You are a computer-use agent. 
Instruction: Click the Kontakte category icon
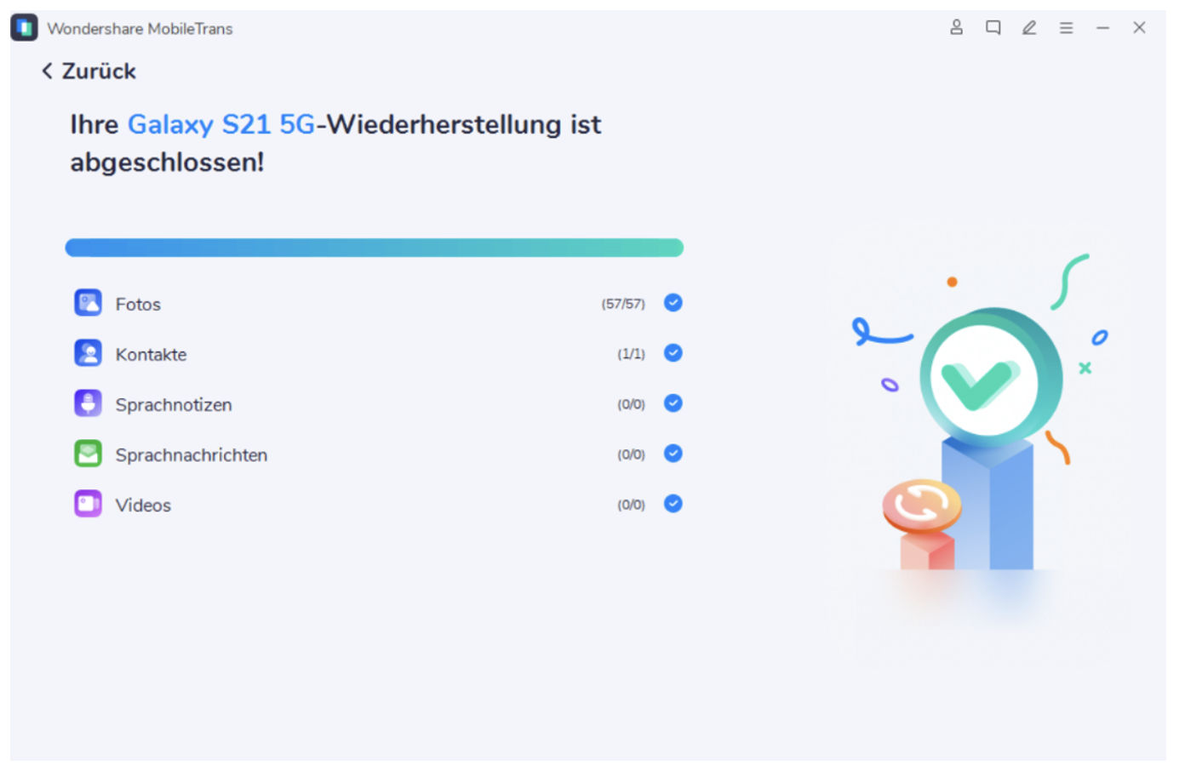pos(88,353)
